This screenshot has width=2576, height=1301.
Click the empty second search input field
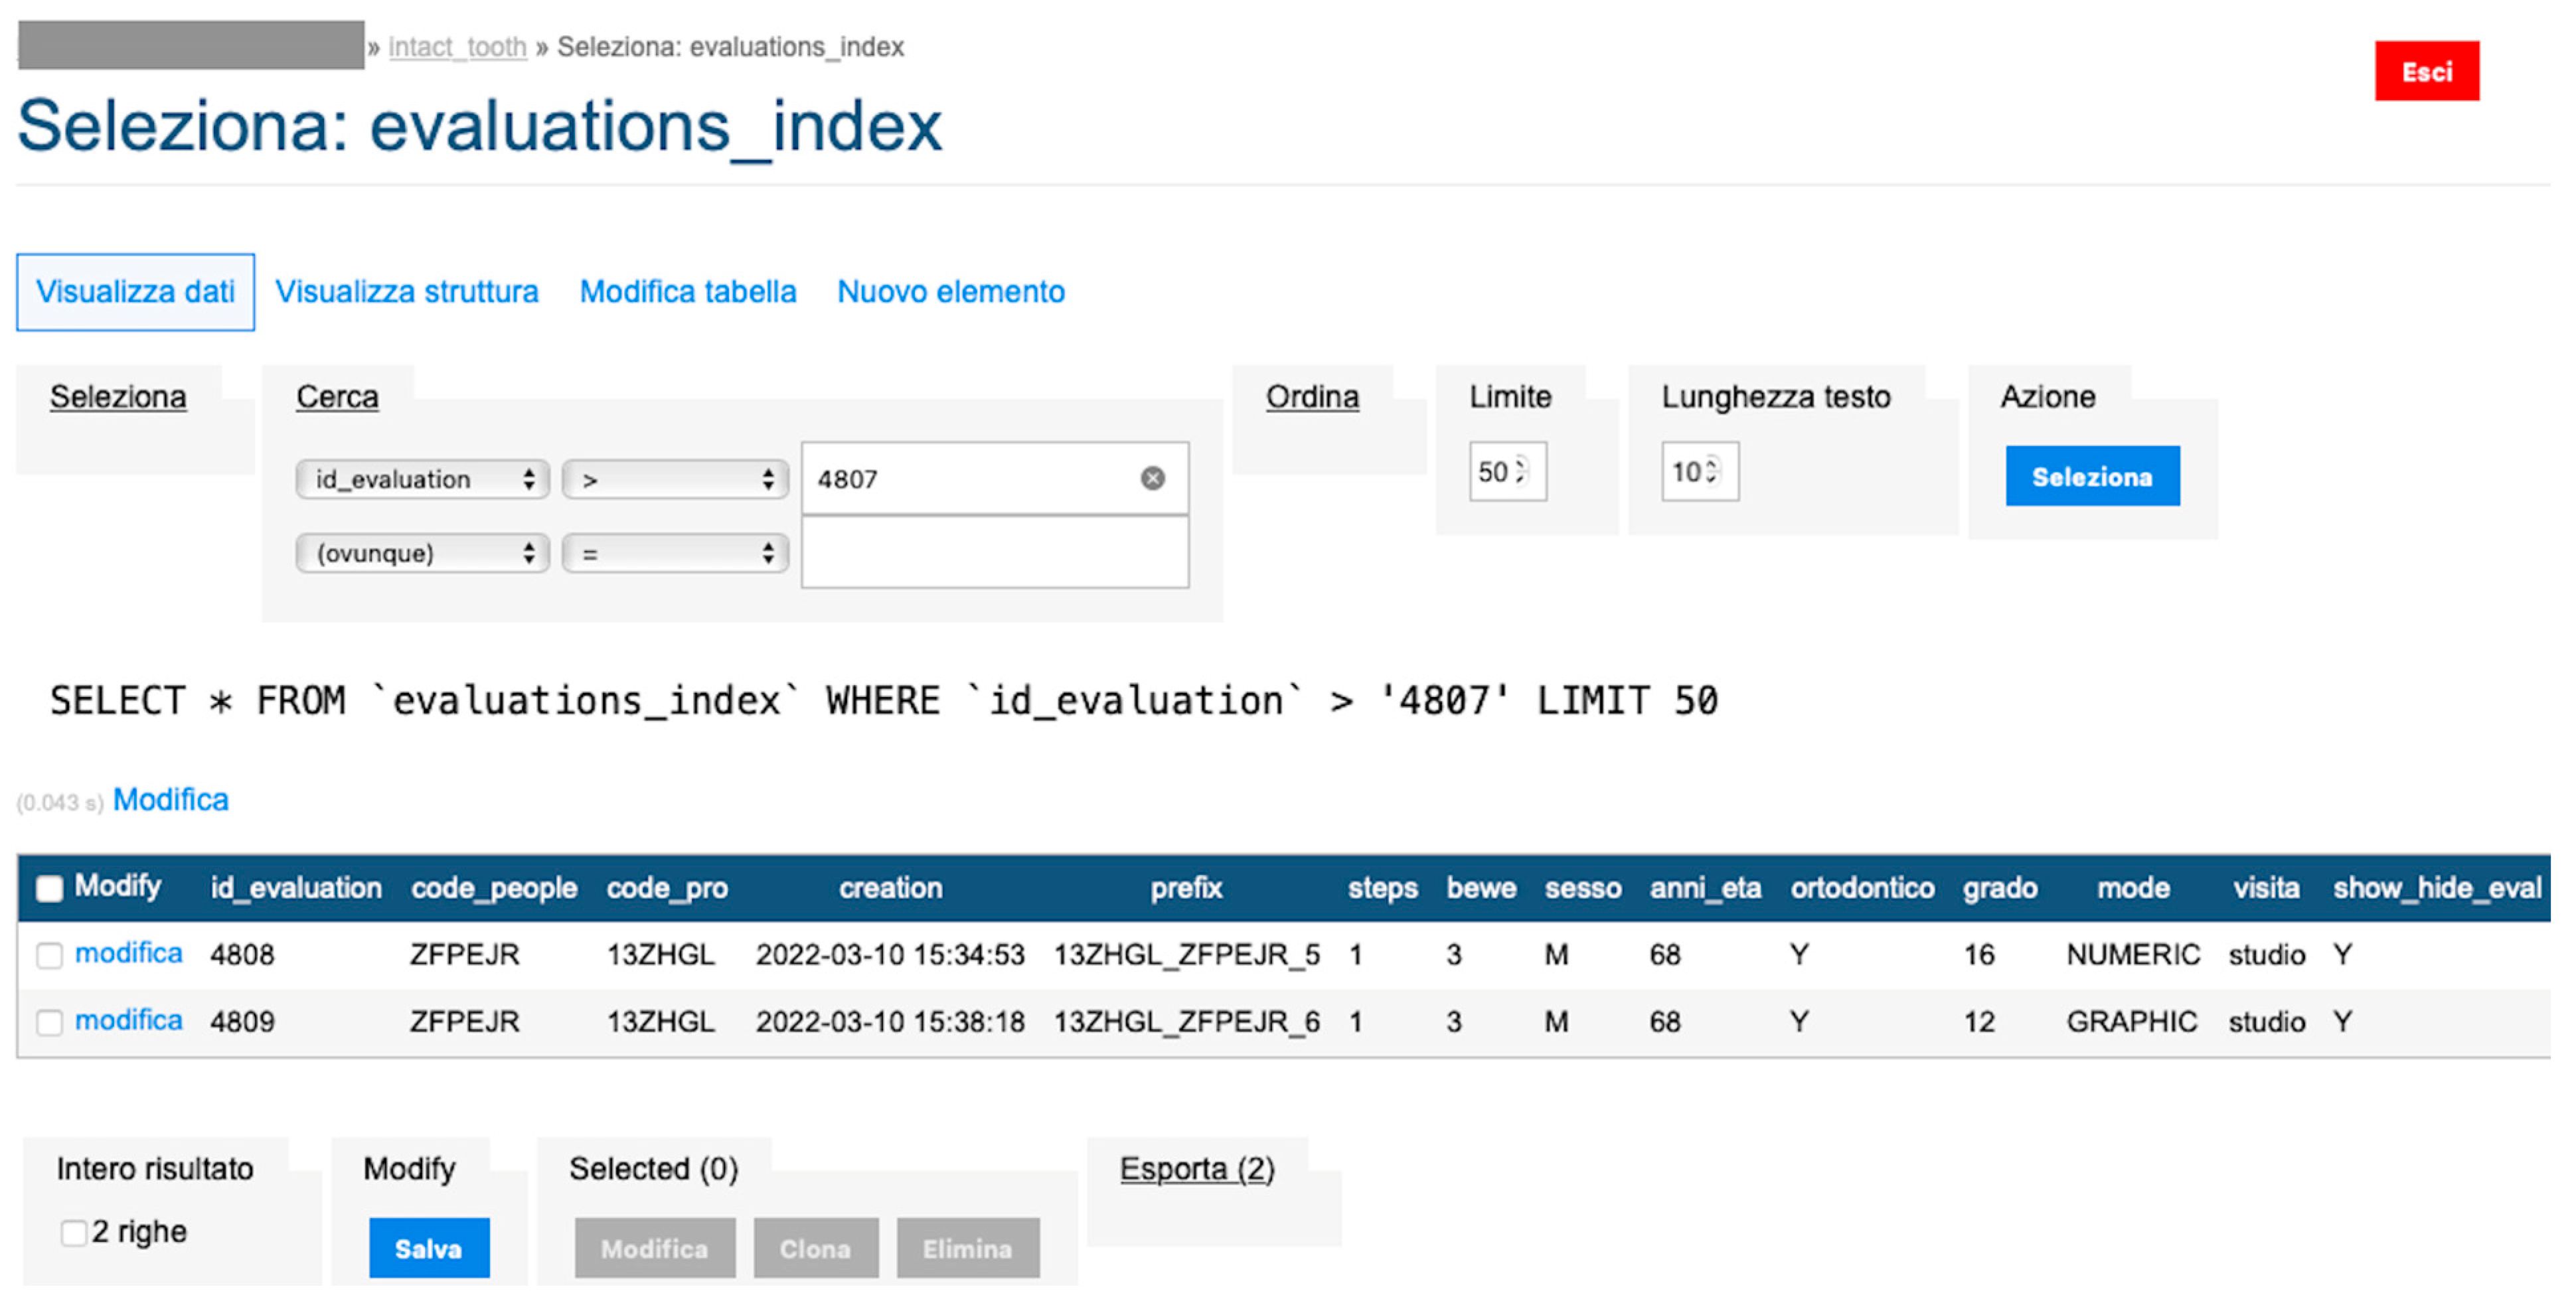coord(994,553)
